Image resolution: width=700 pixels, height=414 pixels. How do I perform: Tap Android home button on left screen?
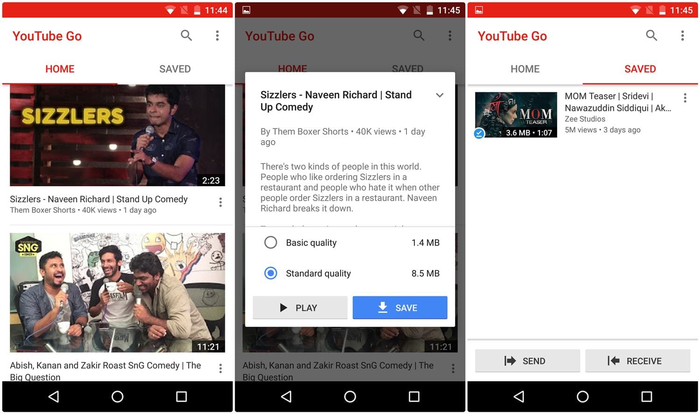(118, 397)
